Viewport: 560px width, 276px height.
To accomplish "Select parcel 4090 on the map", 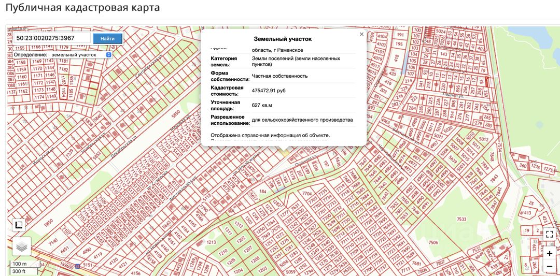I will click(87, 250).
